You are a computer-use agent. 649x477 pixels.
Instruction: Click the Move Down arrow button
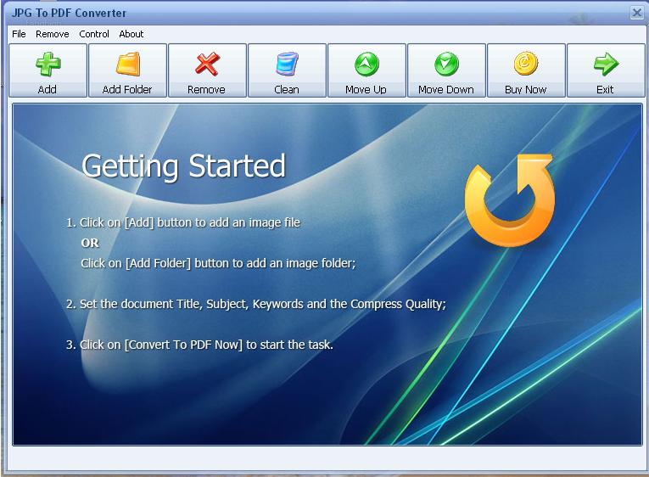[x=446, y=70]
